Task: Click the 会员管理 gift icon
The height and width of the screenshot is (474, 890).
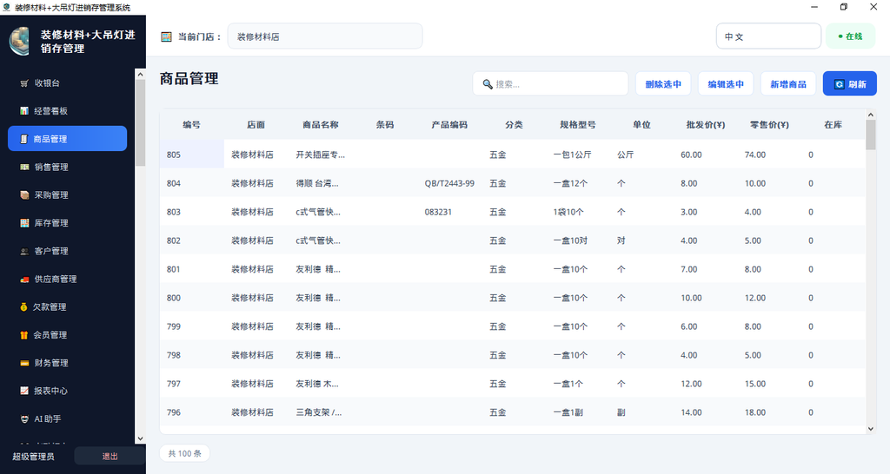Action: [x=23, y=335]
